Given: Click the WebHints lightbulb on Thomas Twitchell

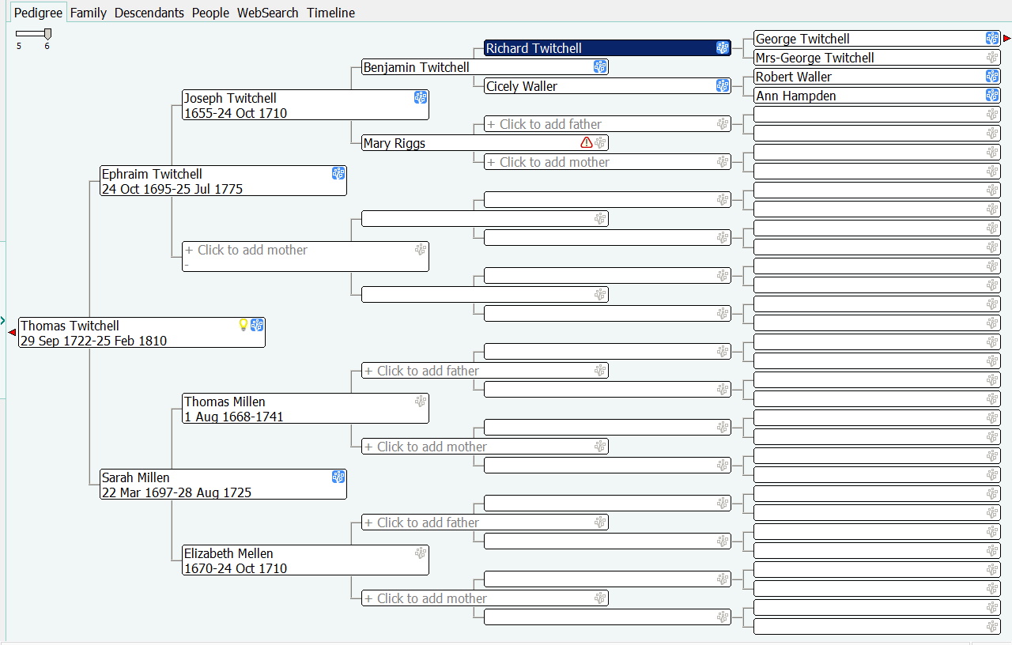Looking at the screenshot, I should [244, 325].
